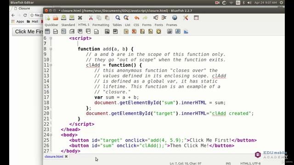Viewport: 294px width, 165px height.
Task: Select the closure.html document tab
Action: point(54,157)
